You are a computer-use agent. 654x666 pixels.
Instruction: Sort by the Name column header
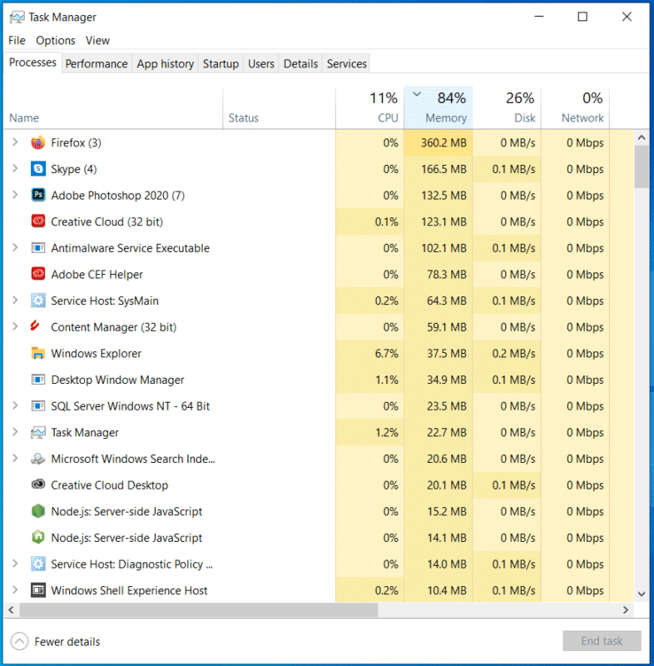(113, 108)
